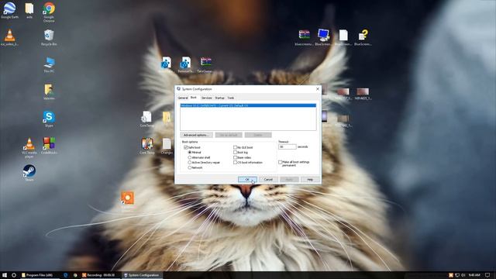Screen dimensions: 496x279
Task: Close the System Configuration dialog
Action: click(x=318, y=89)
